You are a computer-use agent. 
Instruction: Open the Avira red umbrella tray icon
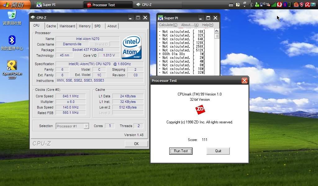click(307, 4)
